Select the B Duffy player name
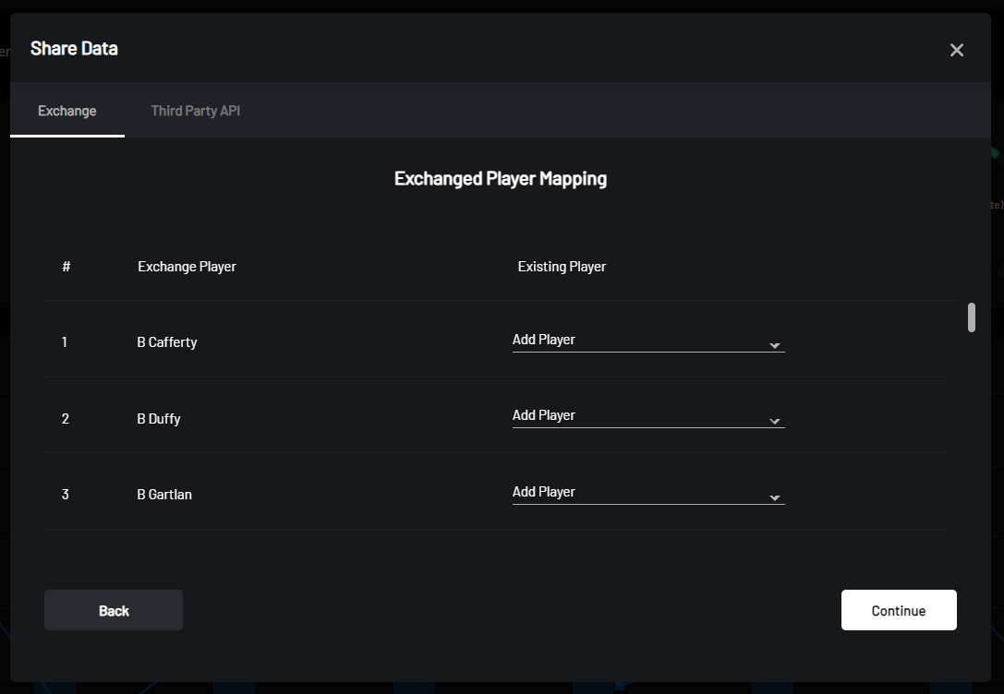 (158, 418)
